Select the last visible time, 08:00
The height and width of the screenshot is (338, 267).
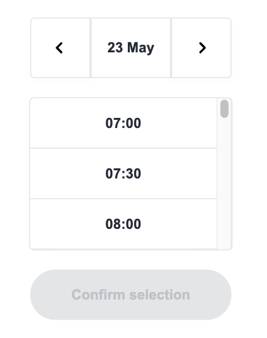pyautogui.click(x=123, y=224)
